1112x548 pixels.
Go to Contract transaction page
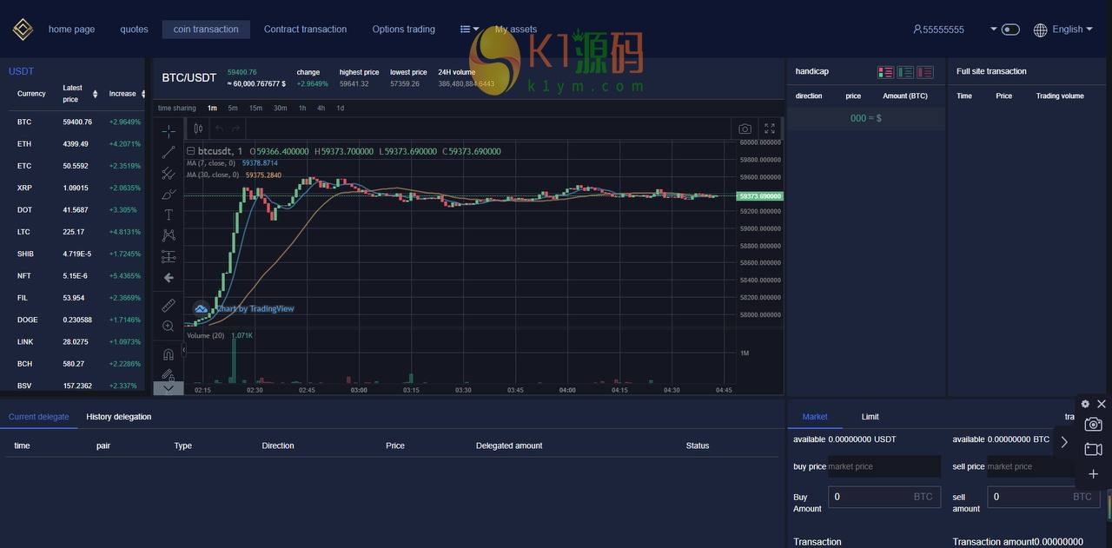point(305,30)
